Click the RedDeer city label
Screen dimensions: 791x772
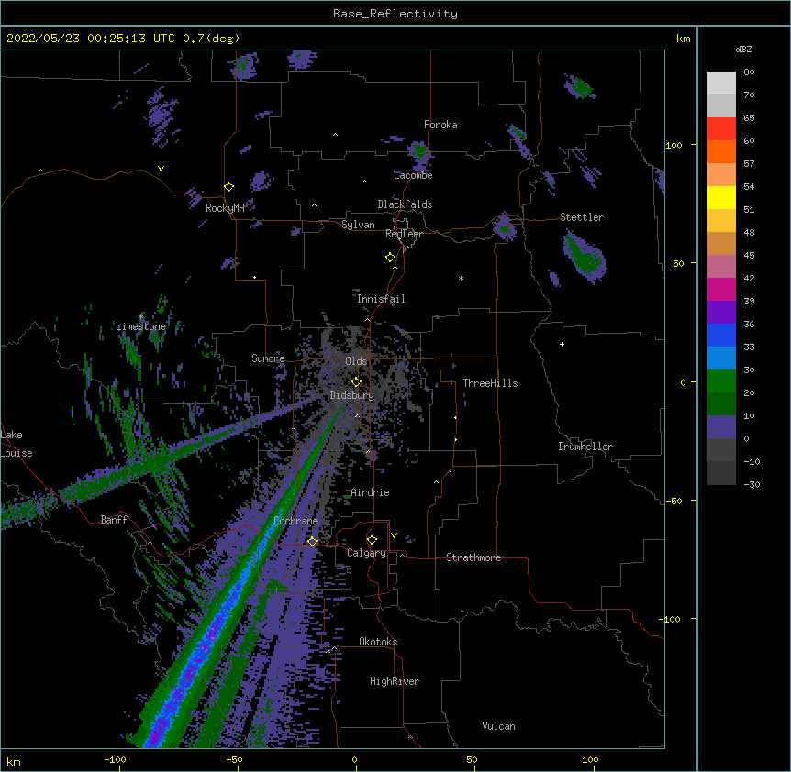404,234
